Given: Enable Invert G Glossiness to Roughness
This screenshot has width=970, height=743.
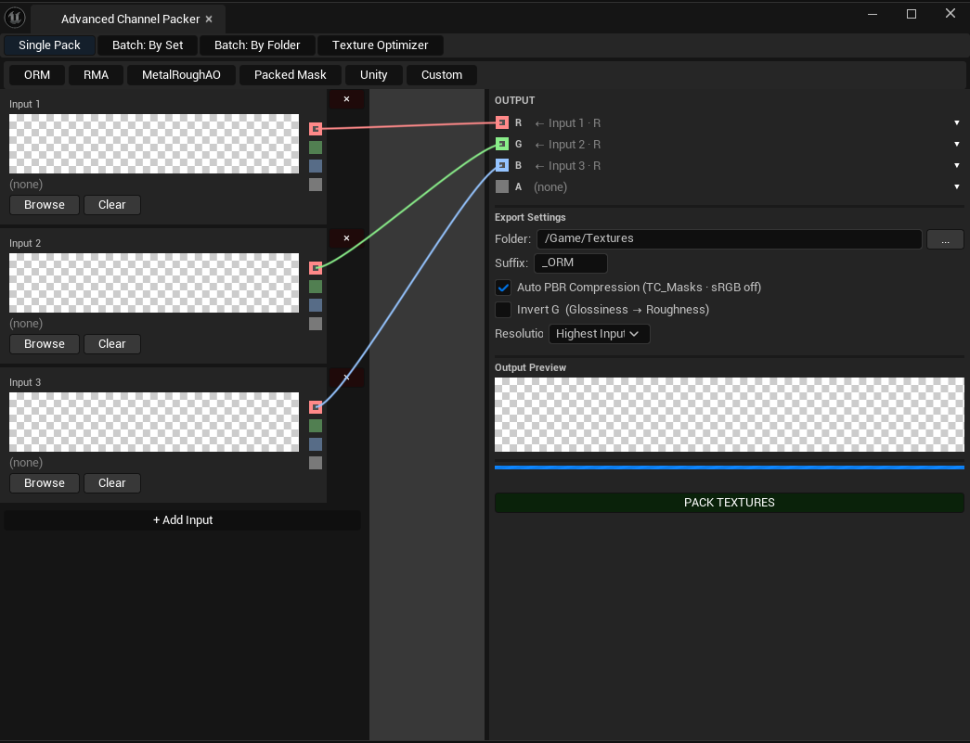Looking at the screenshot, I should point(503,310).
